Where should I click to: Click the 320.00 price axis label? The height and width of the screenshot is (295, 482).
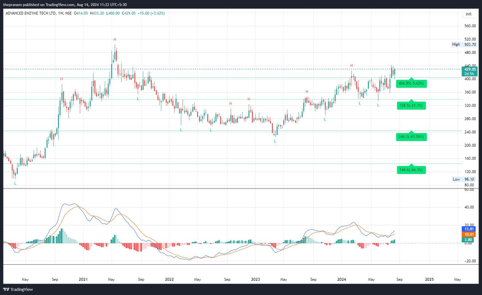[470, 106]
